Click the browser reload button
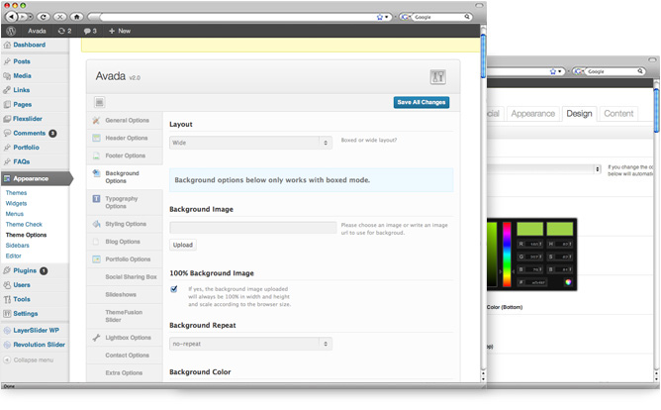Viewport: 661px width, 410px height. pos(43,17)
